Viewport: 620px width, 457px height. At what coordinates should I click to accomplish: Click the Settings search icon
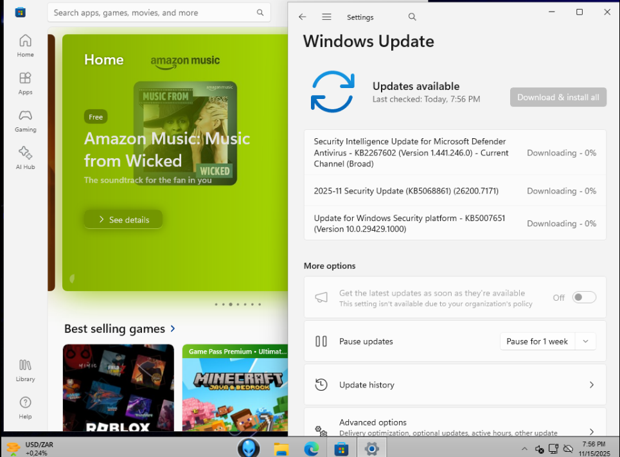[412, 17]
